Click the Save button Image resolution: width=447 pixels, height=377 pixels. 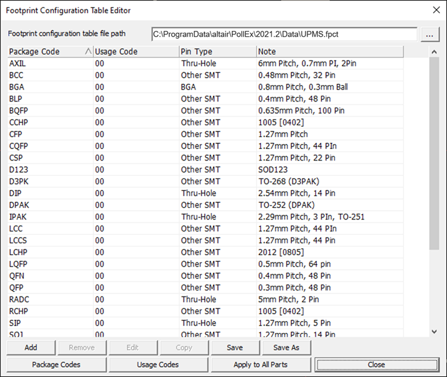(235, 347)
